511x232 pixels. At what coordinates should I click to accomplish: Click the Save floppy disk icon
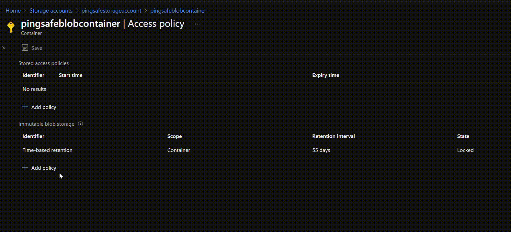(x=25, y=48)
